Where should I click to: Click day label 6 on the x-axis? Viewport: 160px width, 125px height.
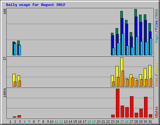coord(34,122)
